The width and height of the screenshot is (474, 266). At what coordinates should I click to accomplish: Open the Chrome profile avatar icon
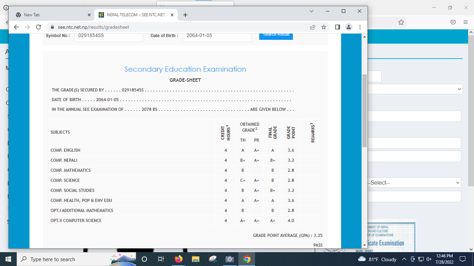click(x=349, y=27)
